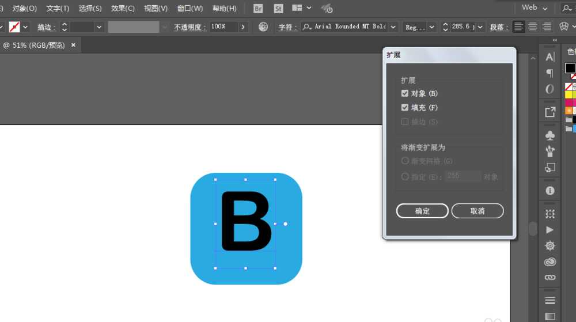This screenshot has width=576, height=322.
Task: Toggle the 填充 (F) checkbox
Action: click(405, 107)
